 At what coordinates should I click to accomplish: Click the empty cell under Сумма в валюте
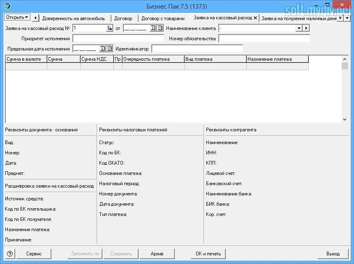point(26,67)
